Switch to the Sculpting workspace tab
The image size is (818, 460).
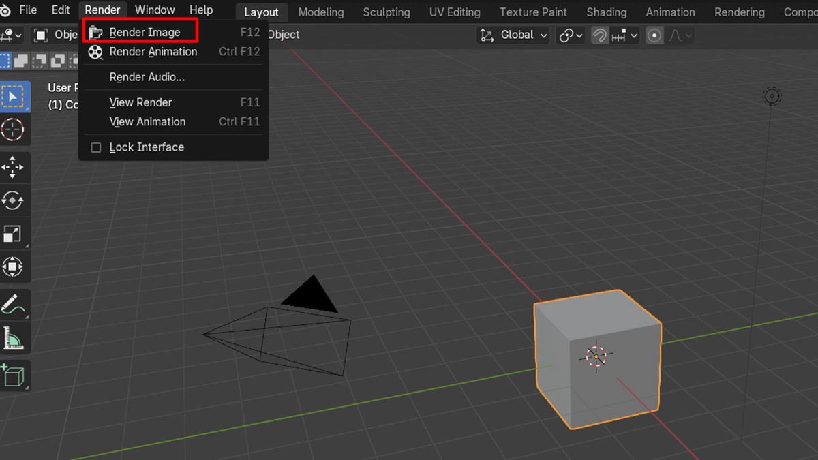tap(387, 12)
